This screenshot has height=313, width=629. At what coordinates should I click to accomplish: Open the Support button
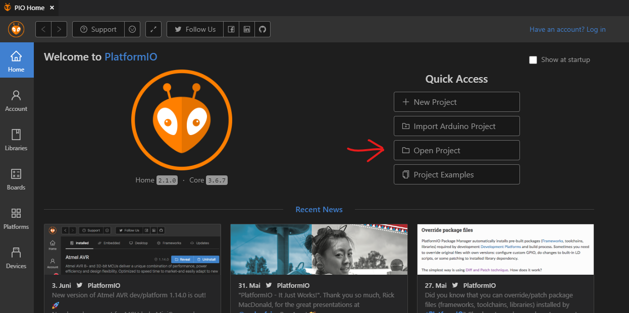(x=98, y=29)
